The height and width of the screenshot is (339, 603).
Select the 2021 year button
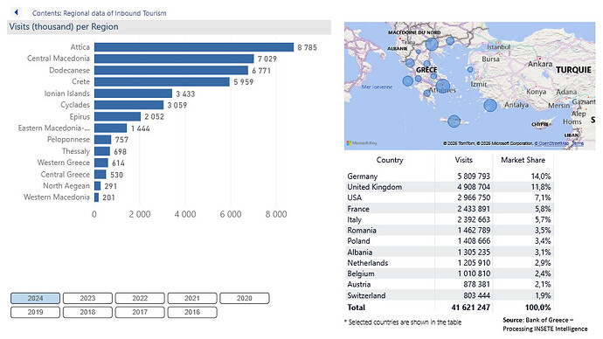(x=192, y=298)
